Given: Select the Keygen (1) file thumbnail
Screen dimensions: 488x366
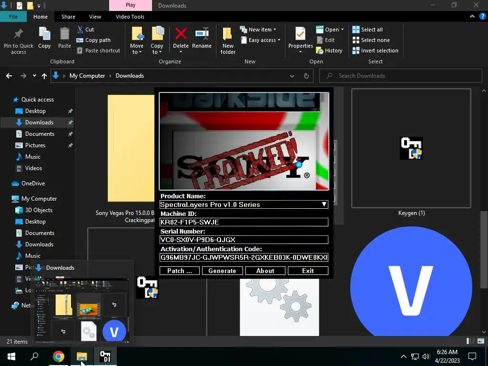Looking at the screenshot, I should pos(411,149).
